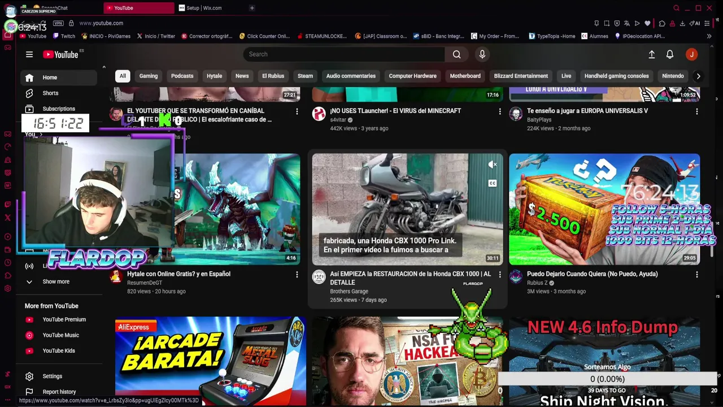723x407 pixels.
Task: Open the ¡ARCADE BARATA! thumbnail
Action: 210,362
